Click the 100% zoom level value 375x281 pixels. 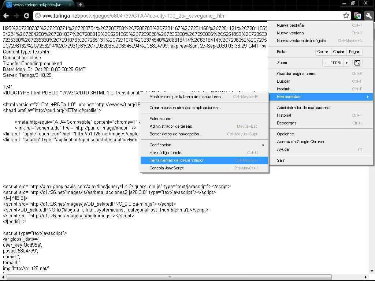[x=336, y=63]
